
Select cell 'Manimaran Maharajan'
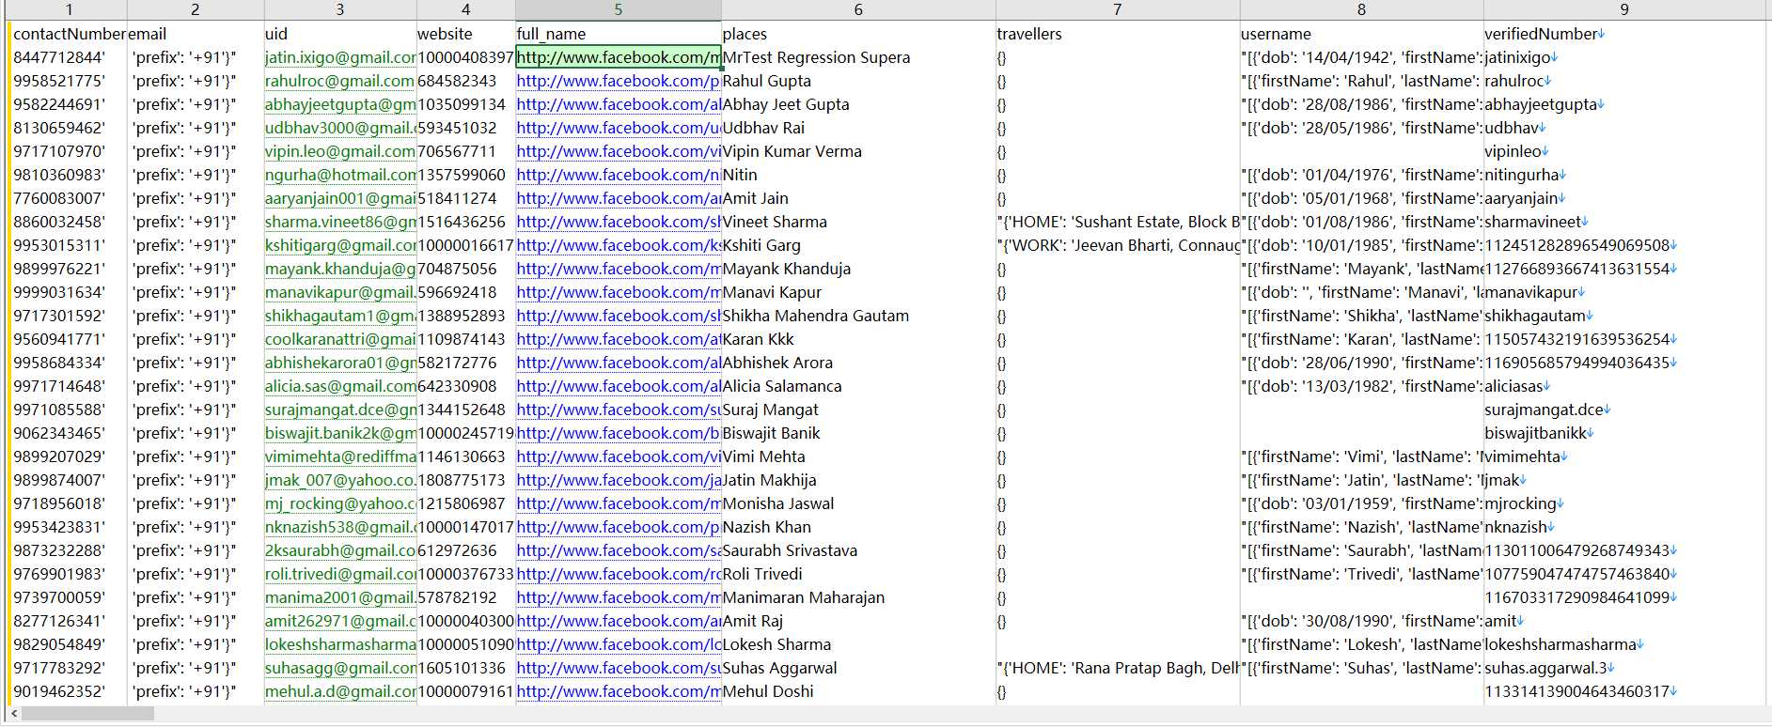(x=858, y=597)
